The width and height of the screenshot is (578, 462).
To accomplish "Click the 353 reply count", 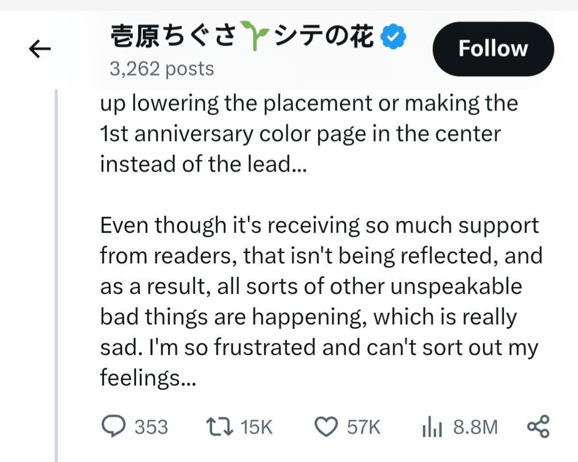I will pyautogui.click(x=151, y=427).
